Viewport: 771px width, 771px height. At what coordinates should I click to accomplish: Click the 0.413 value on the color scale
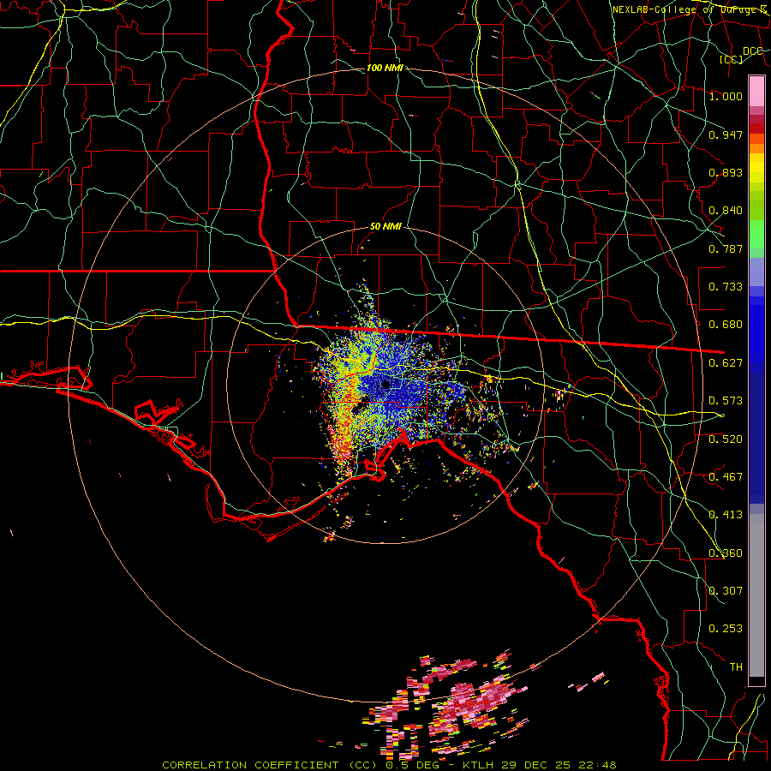click(x=726, y=515)
